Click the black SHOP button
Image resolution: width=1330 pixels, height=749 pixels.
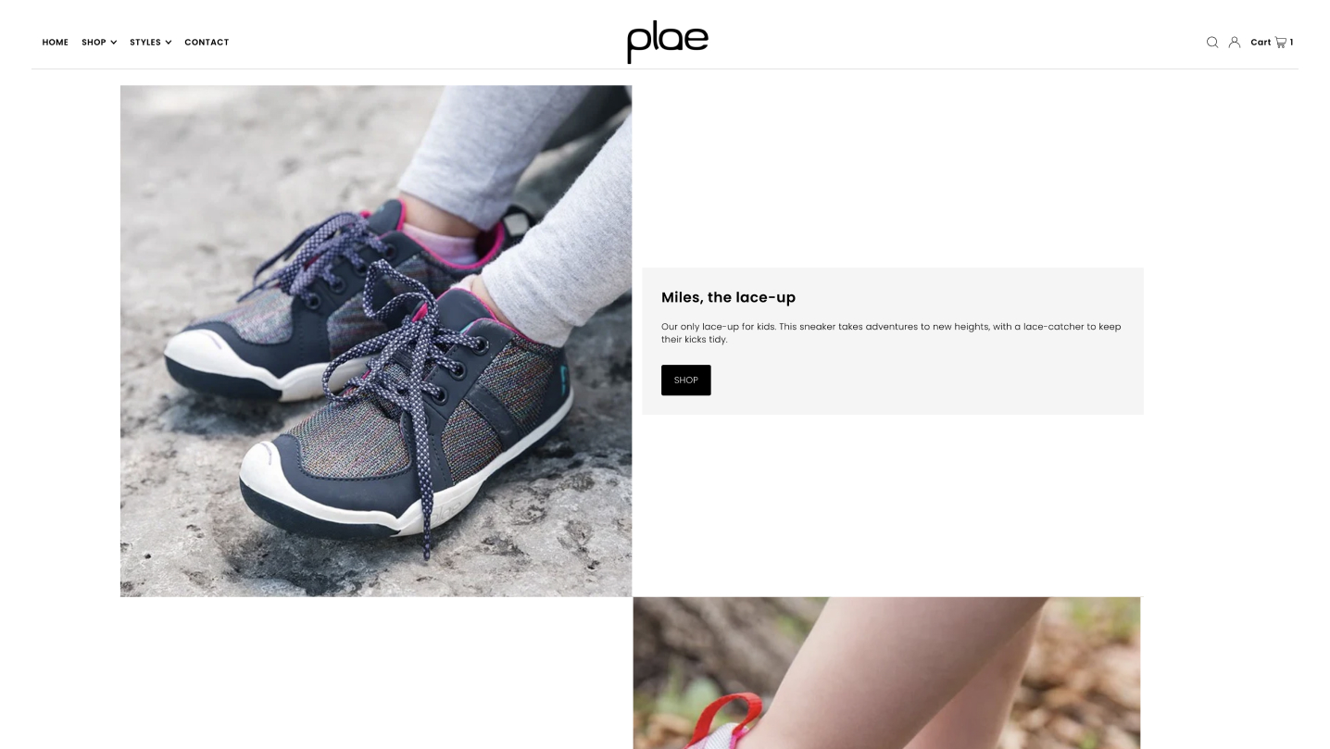point(686,381)
